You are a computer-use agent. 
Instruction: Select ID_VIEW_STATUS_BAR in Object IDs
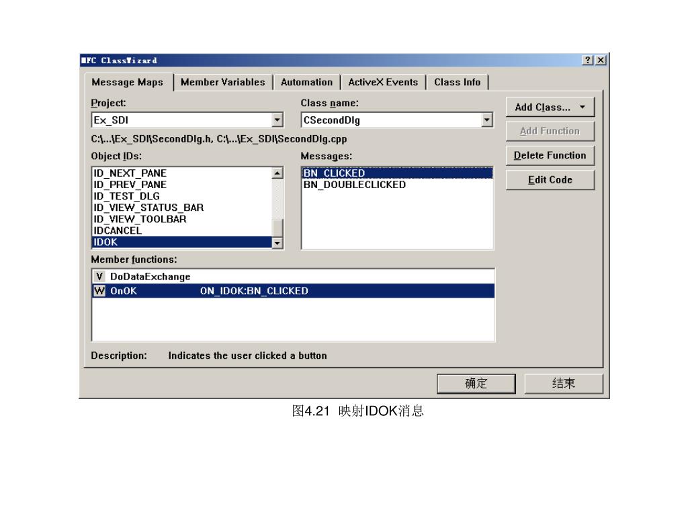point(182,208)
